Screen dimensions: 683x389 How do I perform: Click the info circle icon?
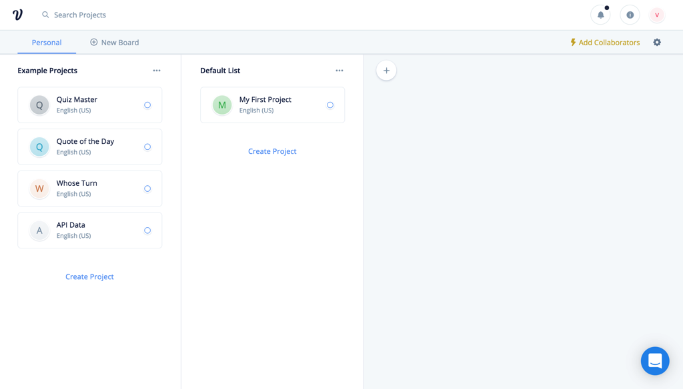[x=630, y=15]
